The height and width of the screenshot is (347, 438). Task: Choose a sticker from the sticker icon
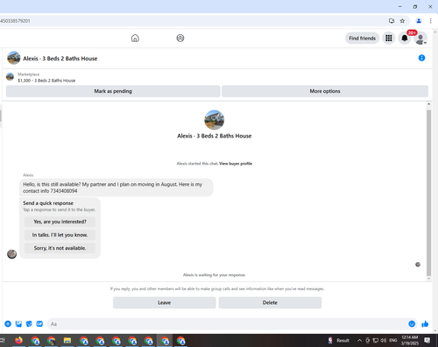29,323
